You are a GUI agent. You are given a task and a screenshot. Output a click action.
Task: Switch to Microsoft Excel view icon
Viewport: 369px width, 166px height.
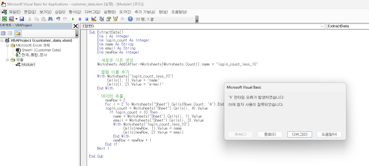tap(5, 19)
